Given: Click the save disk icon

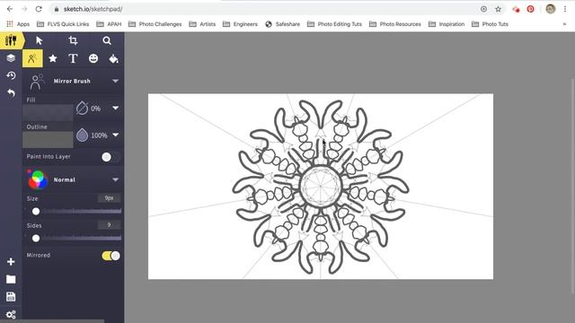Looking at the screenshot, I should pos(11,297).
